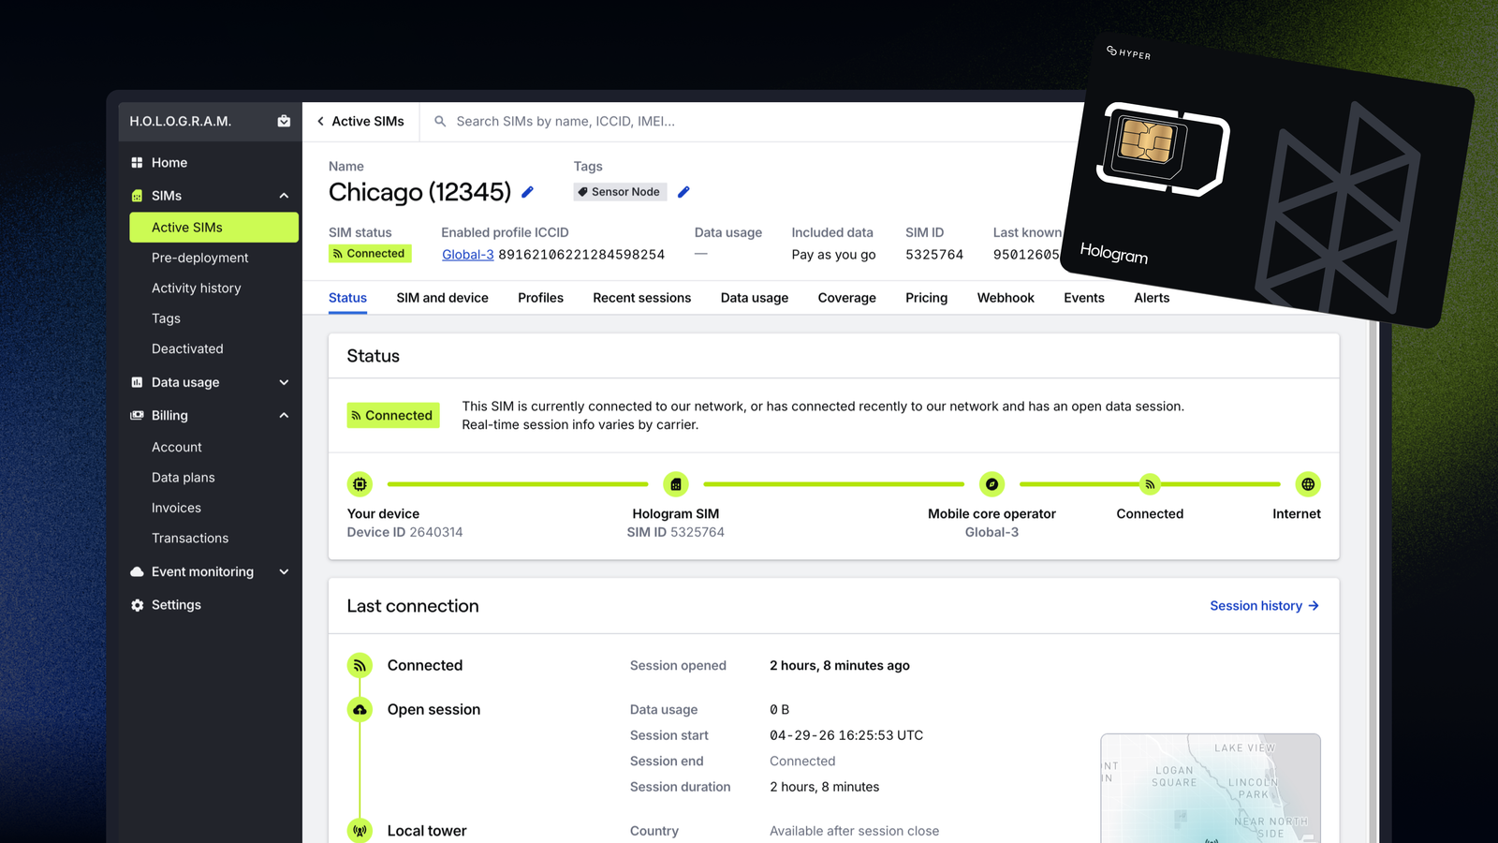Select Active SIMs in the sidebar
The width and height of the screenshot is (1498, 843).
[213, 228]
